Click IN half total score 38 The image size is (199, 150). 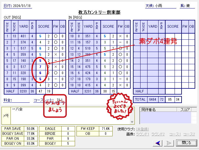(105, 91)
